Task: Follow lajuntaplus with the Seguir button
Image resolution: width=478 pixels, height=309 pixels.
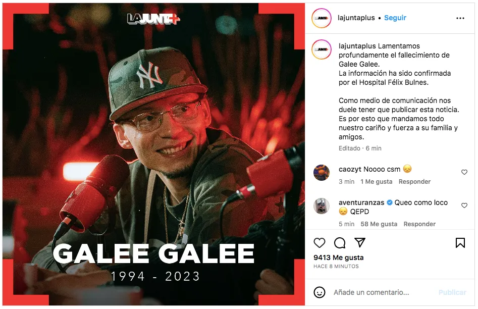Action: [x=395, y=18]
